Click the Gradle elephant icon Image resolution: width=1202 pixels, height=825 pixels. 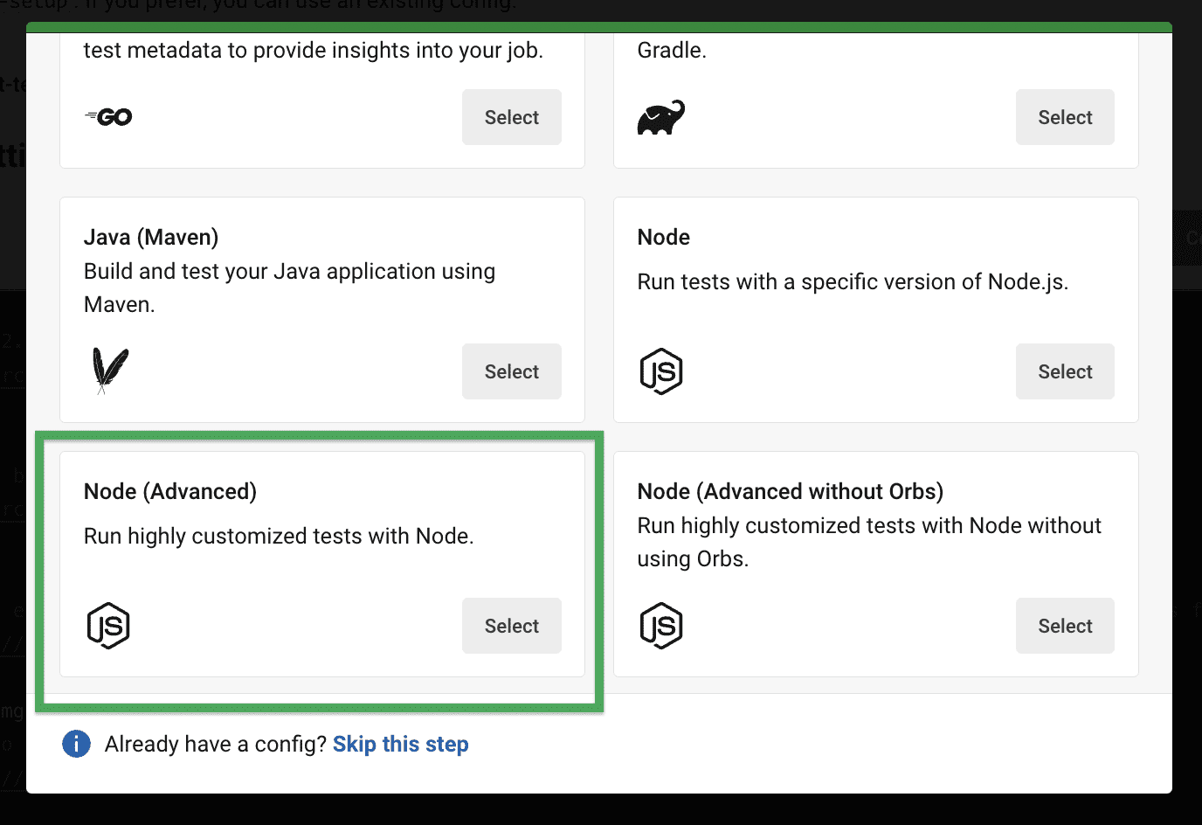click(661, 117)
